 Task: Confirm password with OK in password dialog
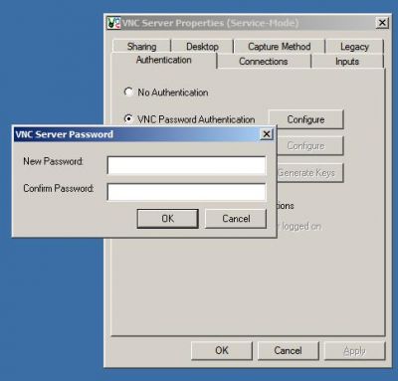pyautogui.click(x=168, y=219)
